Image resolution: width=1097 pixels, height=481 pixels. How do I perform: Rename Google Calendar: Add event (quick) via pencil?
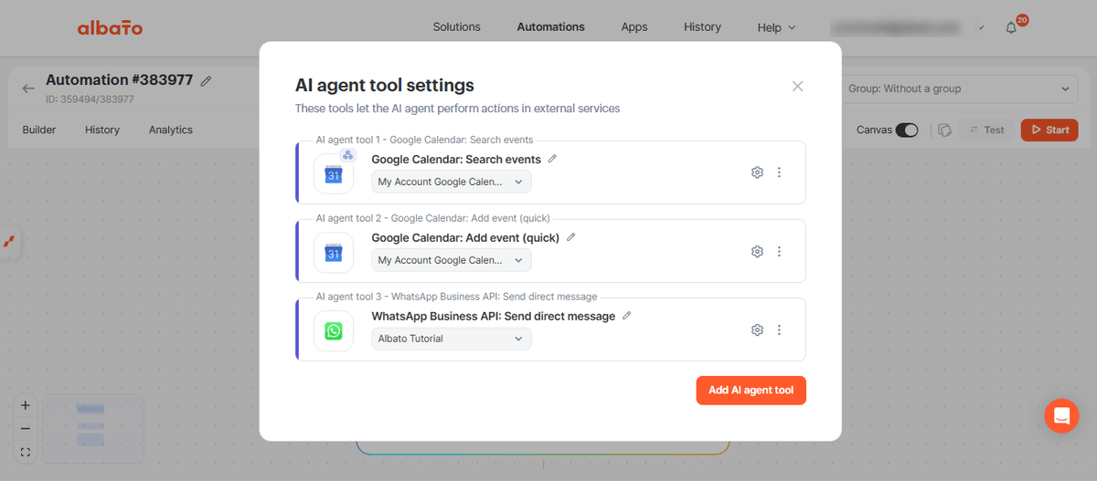pyautogui.click(x=571, y=237)
